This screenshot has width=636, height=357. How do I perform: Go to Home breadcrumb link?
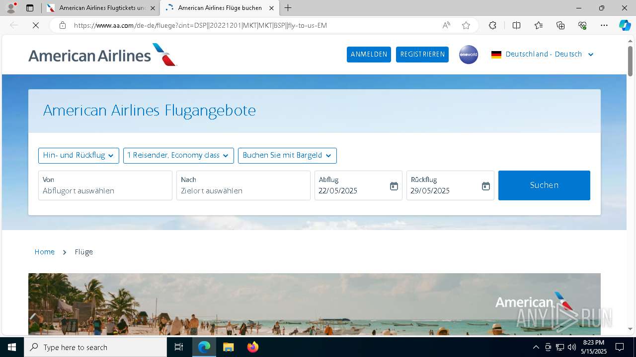click(45, 252)
